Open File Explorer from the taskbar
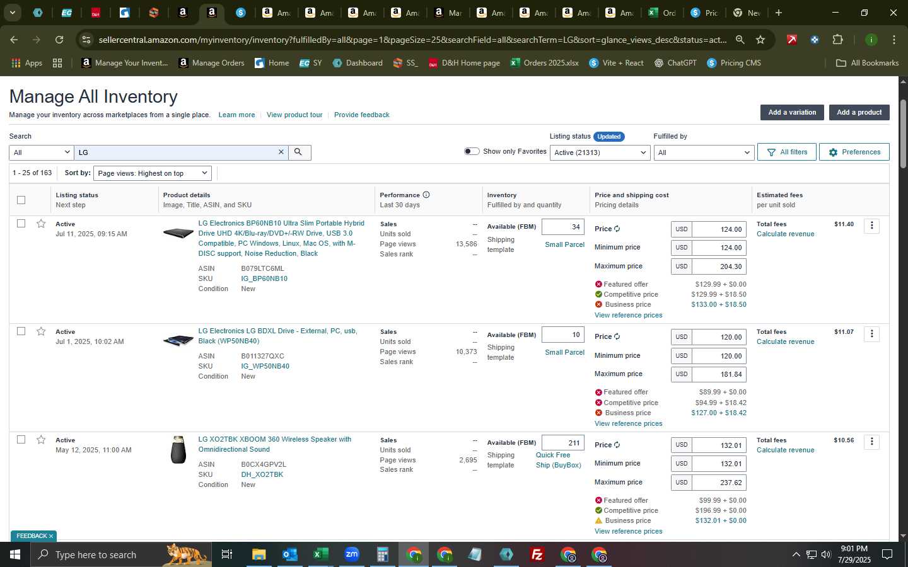 click(x=259, y=554)
